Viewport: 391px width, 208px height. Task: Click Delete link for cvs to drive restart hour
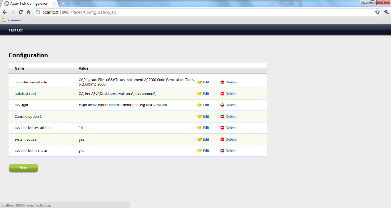(x=231, y=128)
